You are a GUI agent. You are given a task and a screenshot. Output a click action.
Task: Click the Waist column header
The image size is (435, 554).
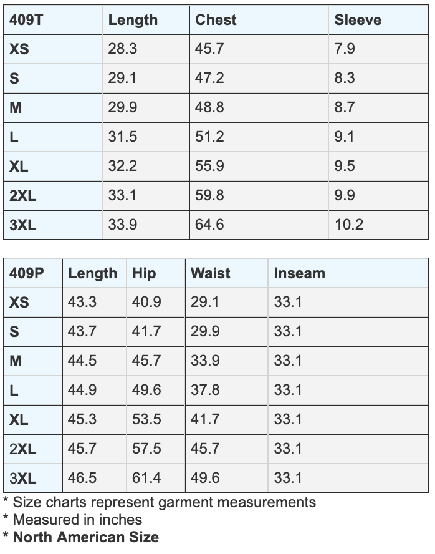click(210, 273)
